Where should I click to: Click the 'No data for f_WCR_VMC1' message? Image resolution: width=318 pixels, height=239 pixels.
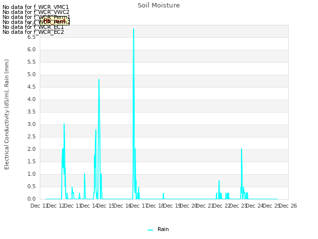[x=36, y=7]
